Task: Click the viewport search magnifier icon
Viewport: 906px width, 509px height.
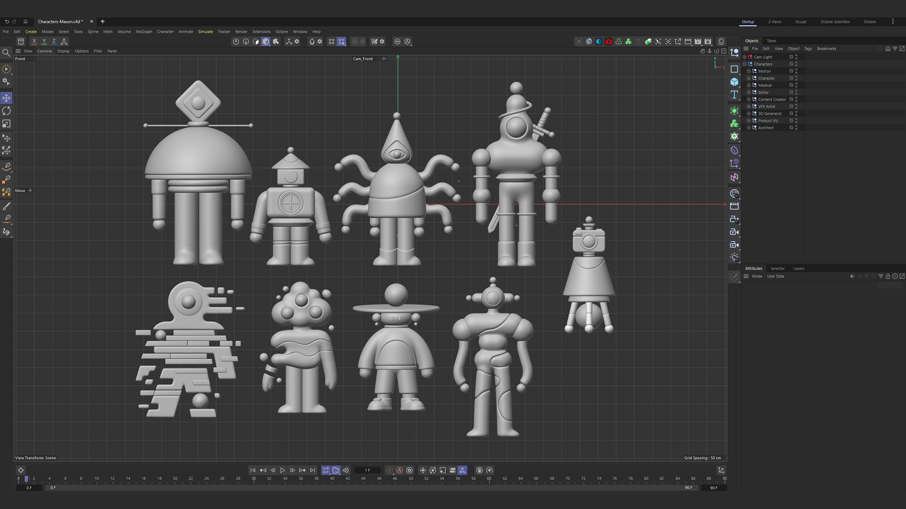Action: [6, 53]
